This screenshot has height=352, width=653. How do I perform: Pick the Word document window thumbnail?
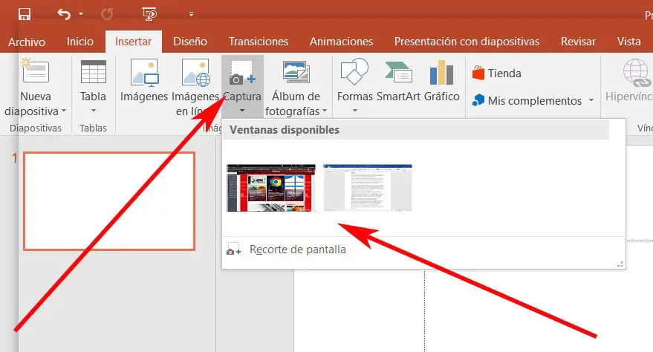click(x=368, y=188)
